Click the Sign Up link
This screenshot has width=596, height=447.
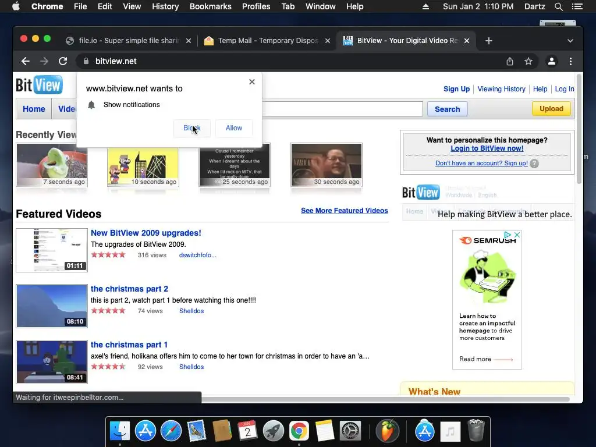(456, 89)
